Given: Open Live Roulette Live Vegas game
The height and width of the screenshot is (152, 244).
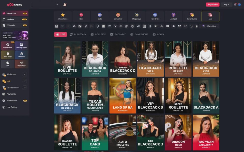Looking at the screenshot, I should 67,59.
